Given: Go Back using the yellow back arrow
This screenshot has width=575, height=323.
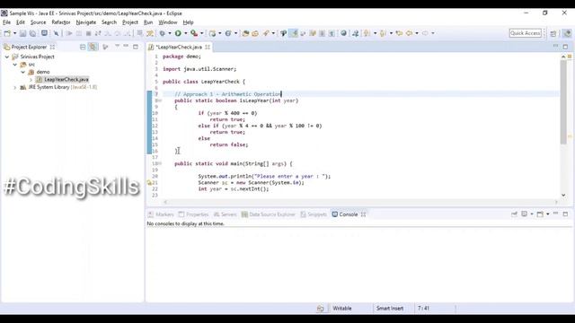Looking at the screenshot, I should pyautogui.click(x=409, y=33).
